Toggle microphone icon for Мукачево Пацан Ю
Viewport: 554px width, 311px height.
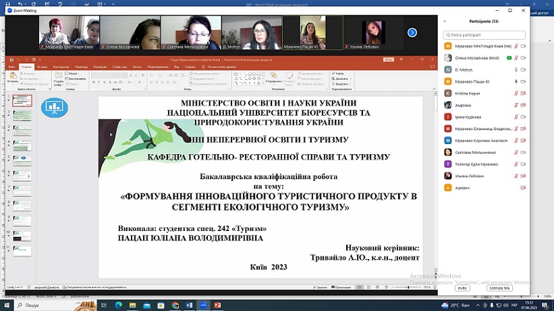tap(516, 81)
